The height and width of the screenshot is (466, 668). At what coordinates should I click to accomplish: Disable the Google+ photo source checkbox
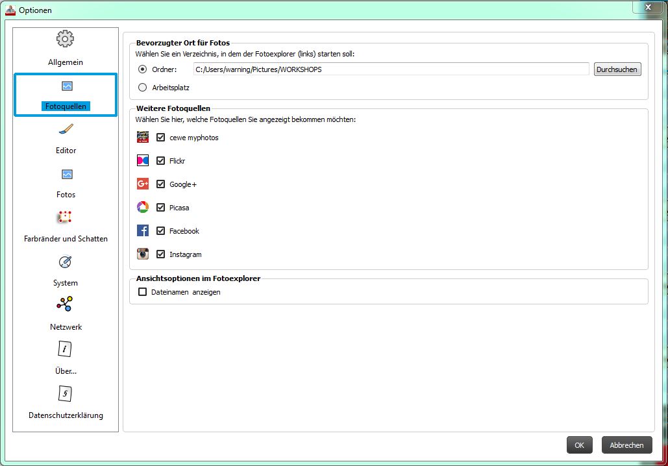[x=161, y=184]
